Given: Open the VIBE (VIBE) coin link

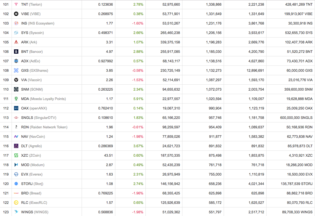Looking at the screenshot, I should click(x=31, y=14).
